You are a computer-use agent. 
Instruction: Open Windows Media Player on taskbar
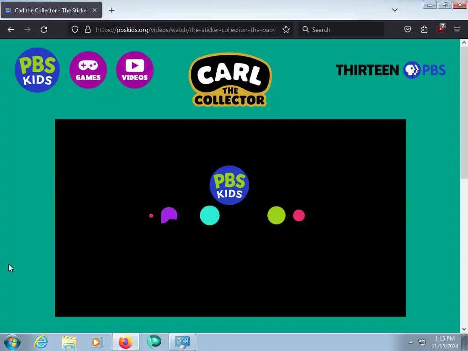click(96, 342)
